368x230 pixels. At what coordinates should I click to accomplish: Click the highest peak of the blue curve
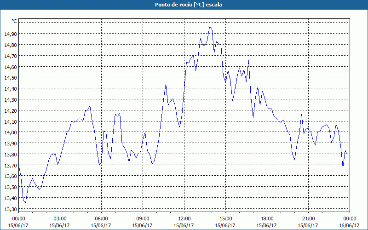211,28
